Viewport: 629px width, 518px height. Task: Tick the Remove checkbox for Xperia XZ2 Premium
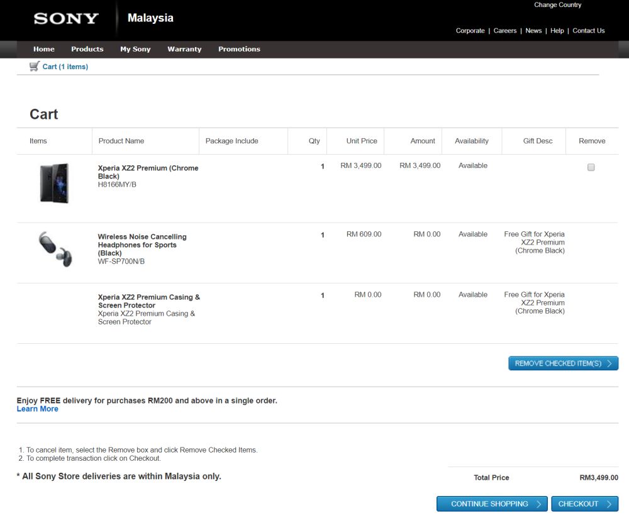[591, 167]
